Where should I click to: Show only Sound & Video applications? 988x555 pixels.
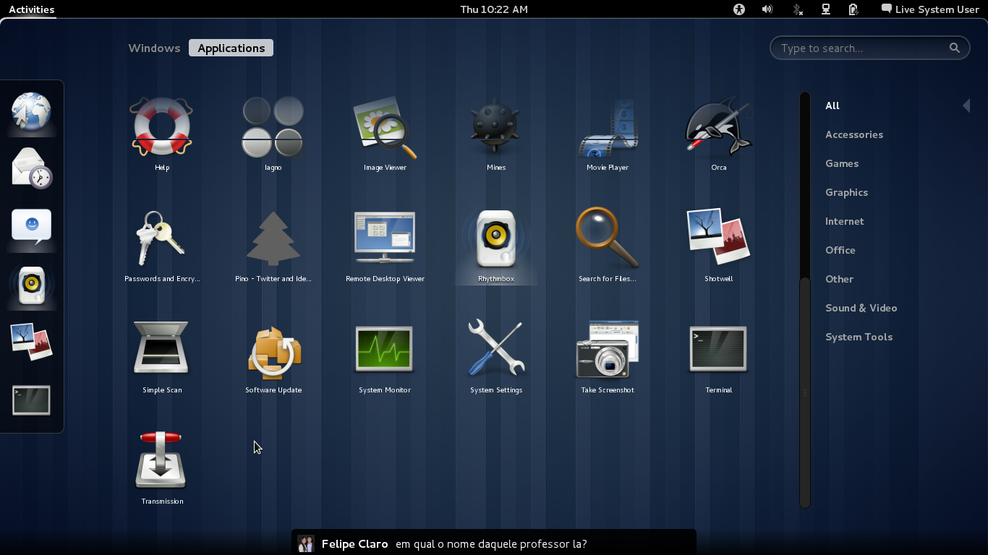coord(861,308)
